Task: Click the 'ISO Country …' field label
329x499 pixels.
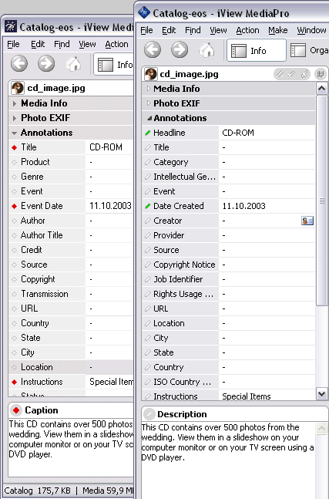Action: [x=182, y=382]
